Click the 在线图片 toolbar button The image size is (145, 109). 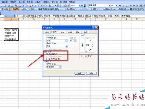click(x=4, y=9)
